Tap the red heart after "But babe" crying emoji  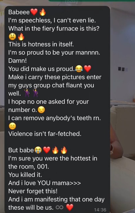pos(47,150)
